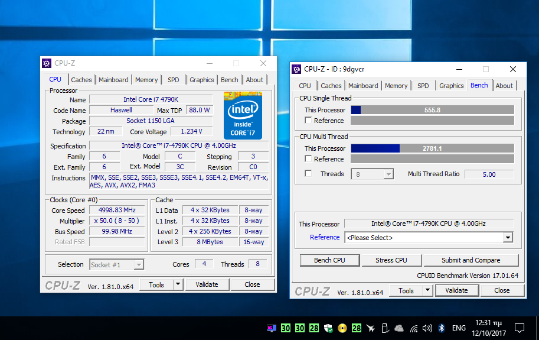Screen dimensions: 539x340
Task: Open the Wi-Fi network tray icon
Action: [413, 328]
